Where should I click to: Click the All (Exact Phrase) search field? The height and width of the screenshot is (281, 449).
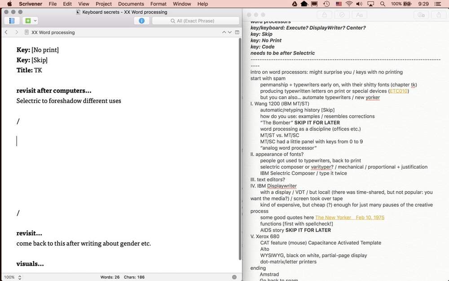(196, 21)
